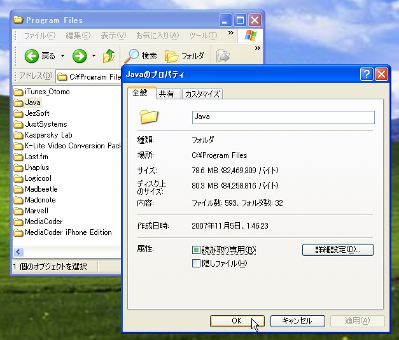The image size is (399, 340).
Task: Select the JustSystems folder icon
Action: coord(18,124)
